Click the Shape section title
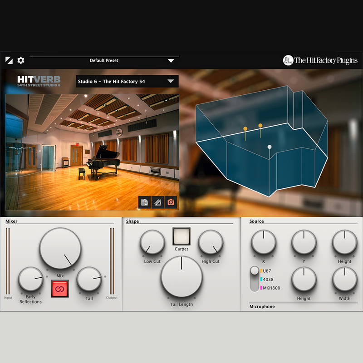 (x=132, y=221)
